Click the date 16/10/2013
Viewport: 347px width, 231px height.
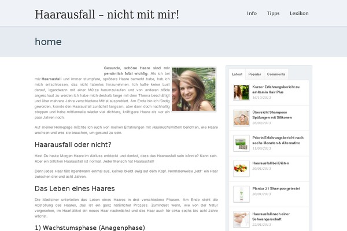coord(261,98)
